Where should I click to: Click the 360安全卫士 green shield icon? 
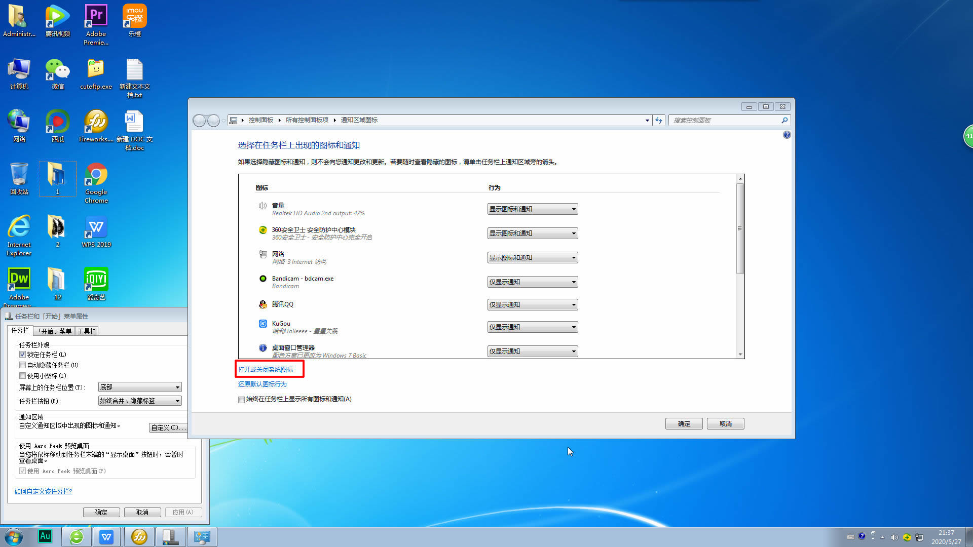pos(263,229)
